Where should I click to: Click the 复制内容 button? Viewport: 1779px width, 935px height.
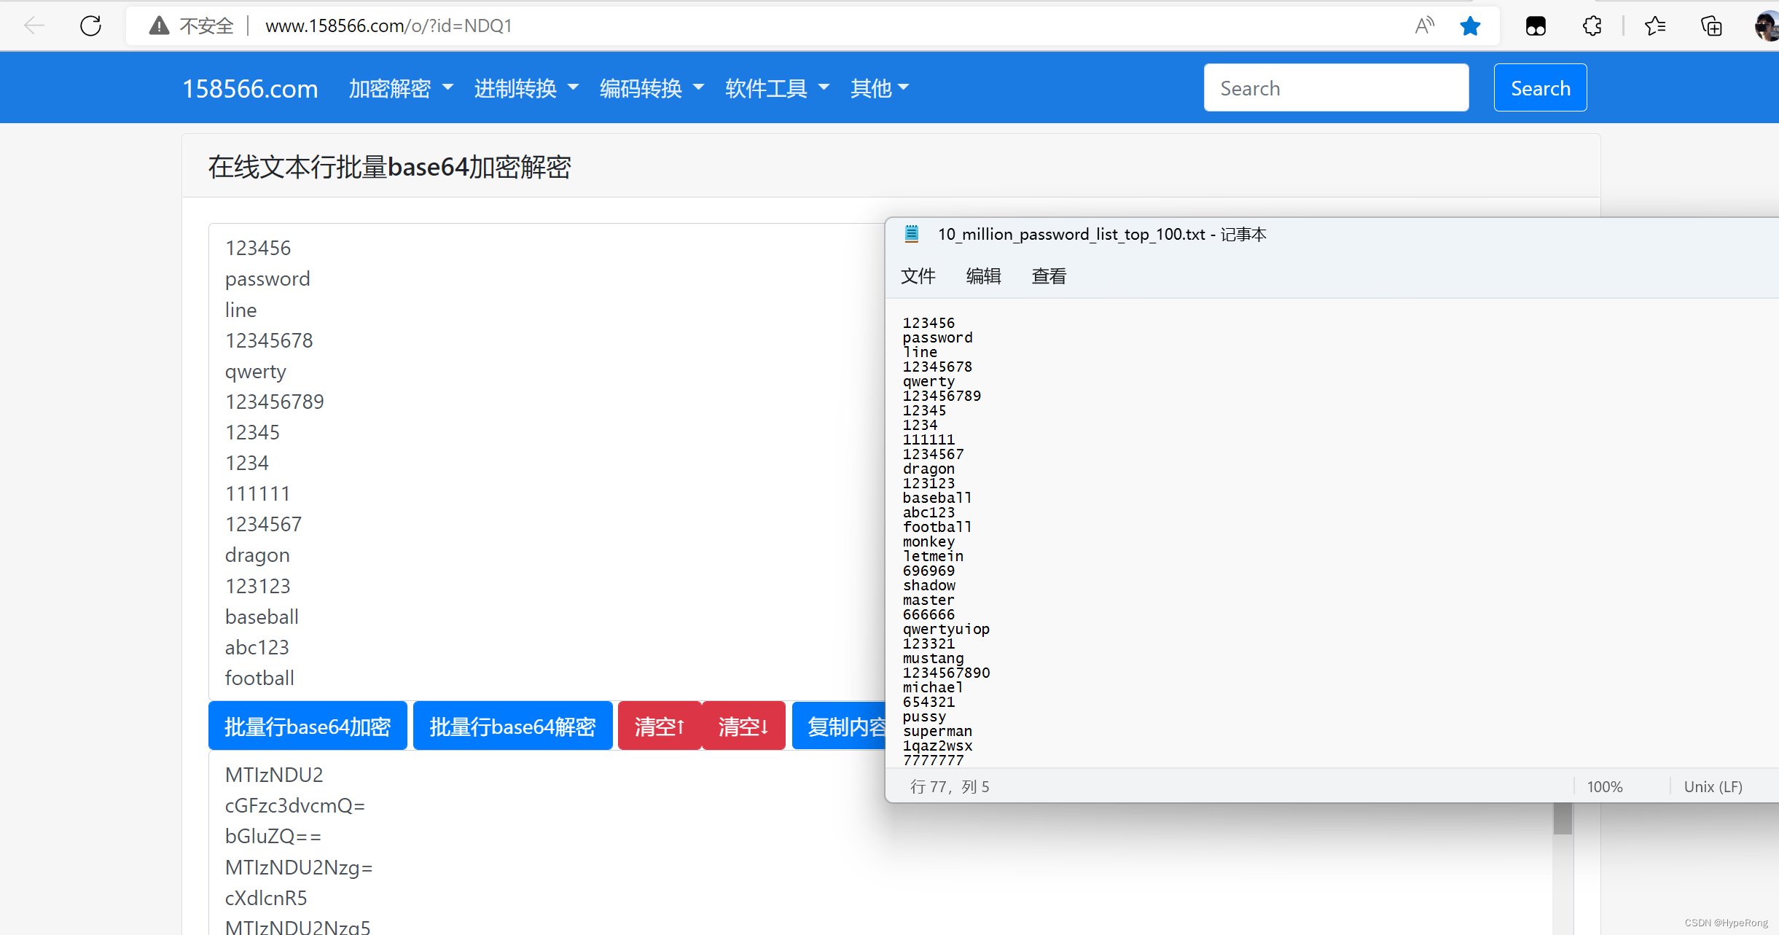click(x=839, y=726)
